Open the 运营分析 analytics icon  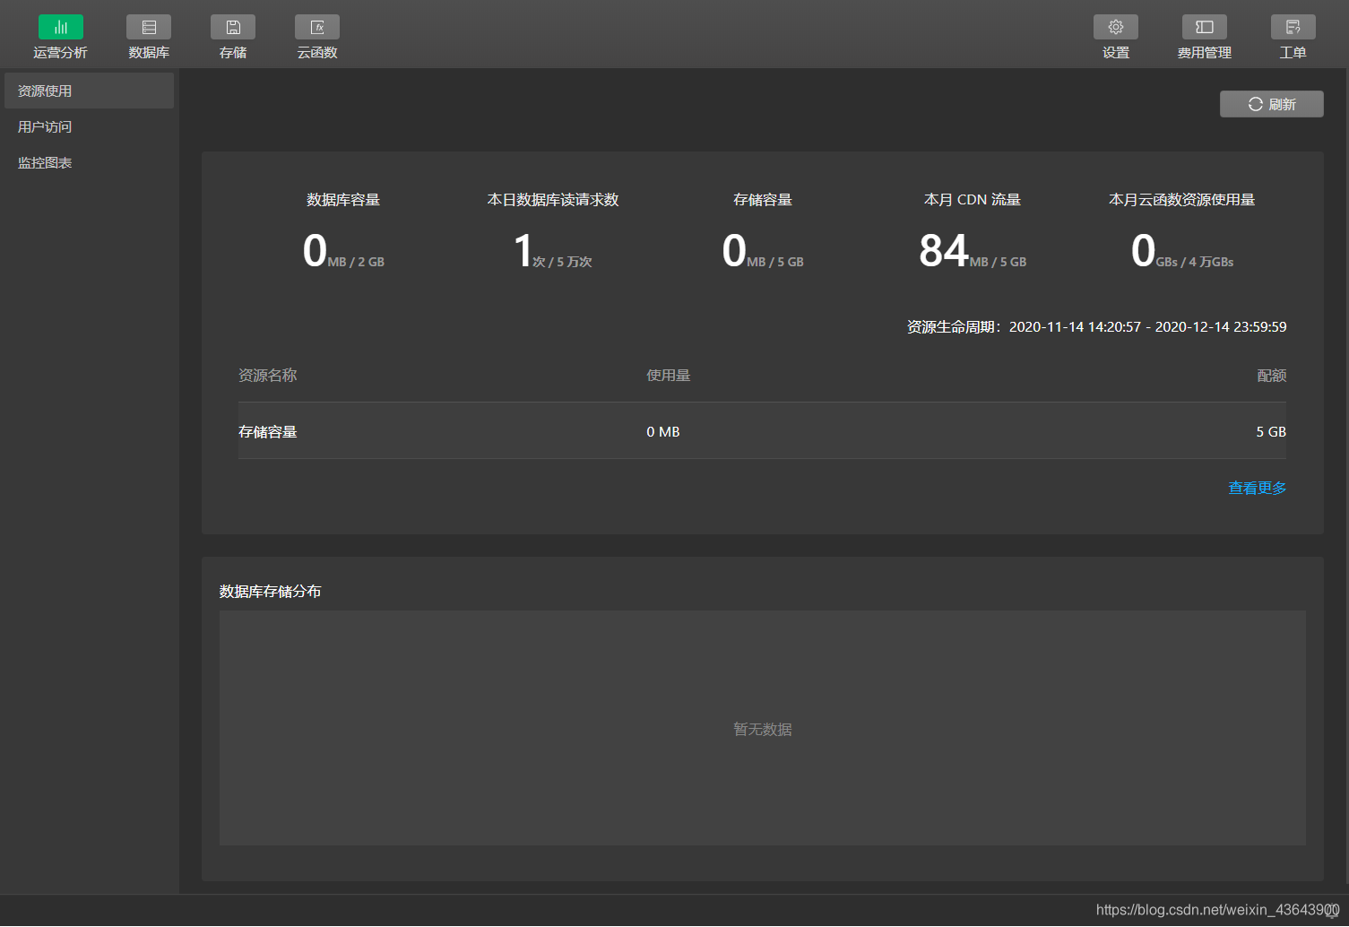(x=60, y=27)
